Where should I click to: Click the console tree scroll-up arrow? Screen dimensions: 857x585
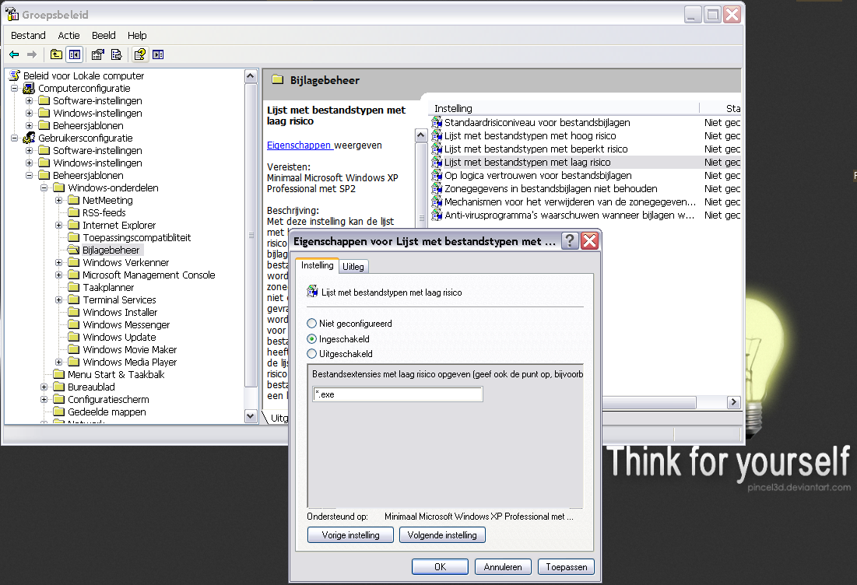251,76
